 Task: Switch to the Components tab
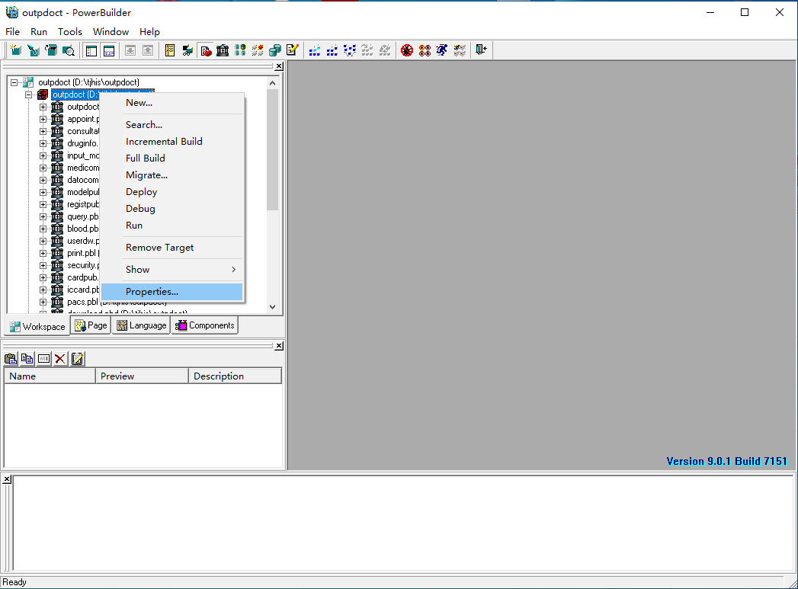pyautogui.click(x=204, y=325)
